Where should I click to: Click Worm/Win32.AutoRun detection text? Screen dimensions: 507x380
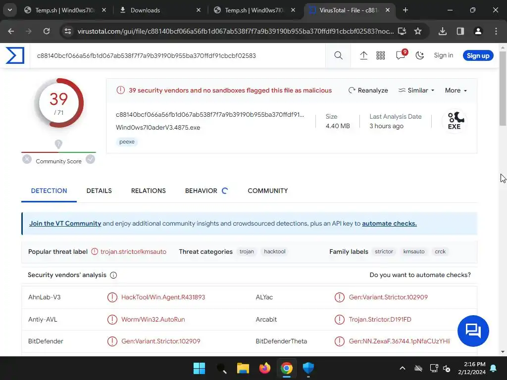point(153,319)
